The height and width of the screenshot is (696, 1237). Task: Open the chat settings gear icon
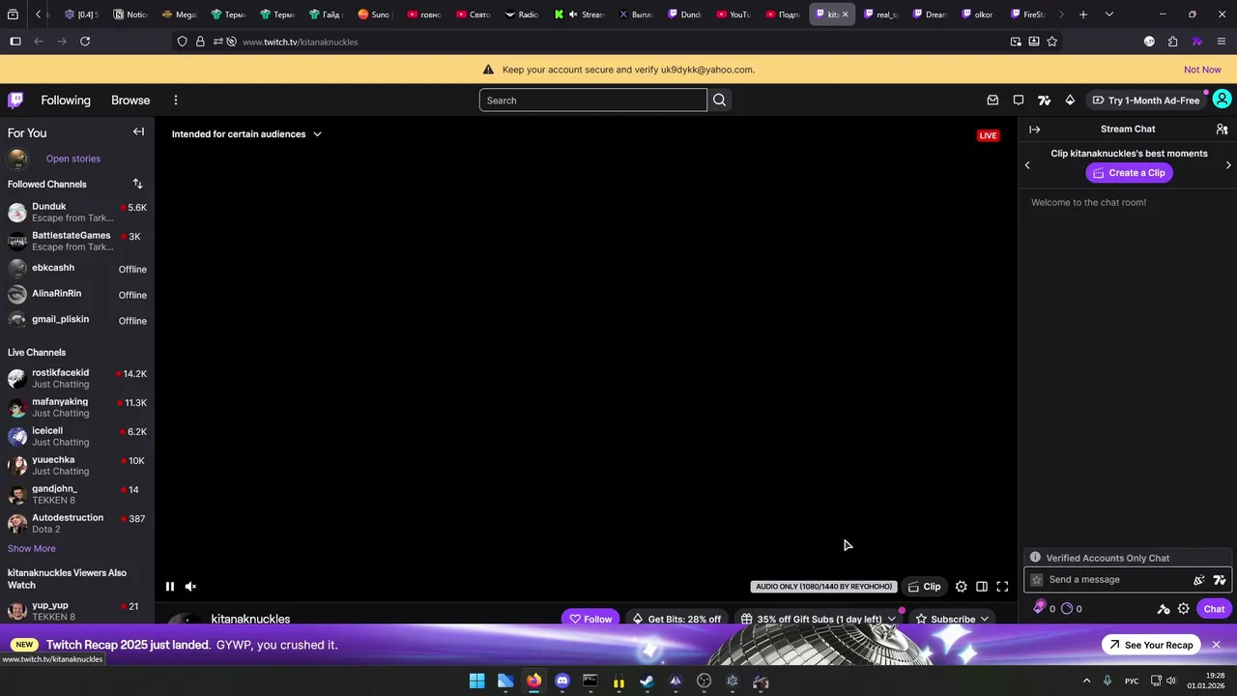point(1183,609)
